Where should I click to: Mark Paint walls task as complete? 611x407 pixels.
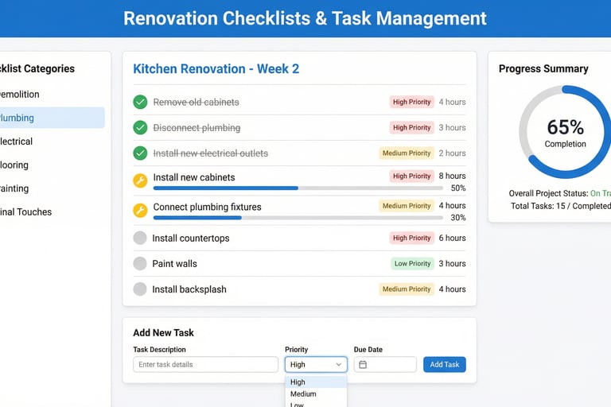tap(140, 263)
